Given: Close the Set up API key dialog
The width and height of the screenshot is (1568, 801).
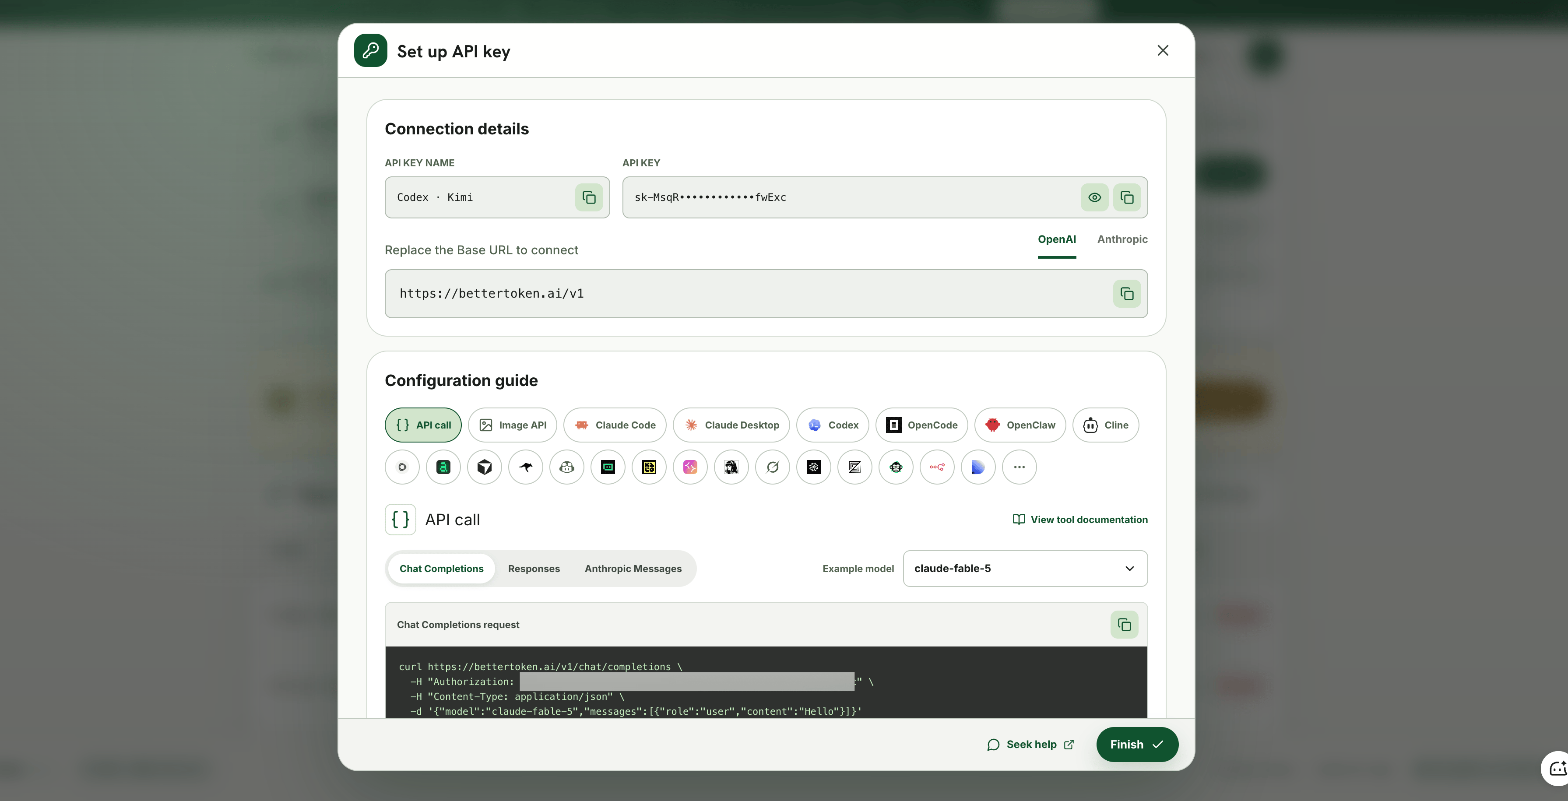Looking at the screenshot, I should coord(1163,50).
